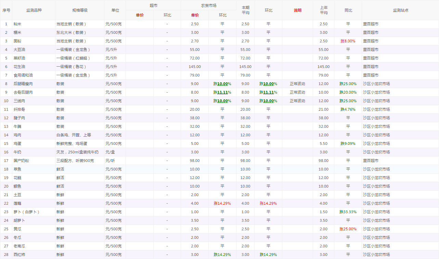Image resolution: width=439 pixels, height=259 pixels.
Task: Click the 监测站点 column header
Action: [400, 10]
